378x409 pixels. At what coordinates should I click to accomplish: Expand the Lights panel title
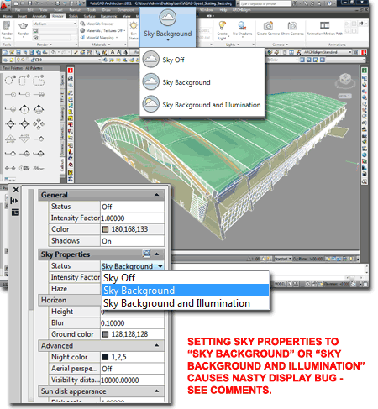(x=233, y=45)
